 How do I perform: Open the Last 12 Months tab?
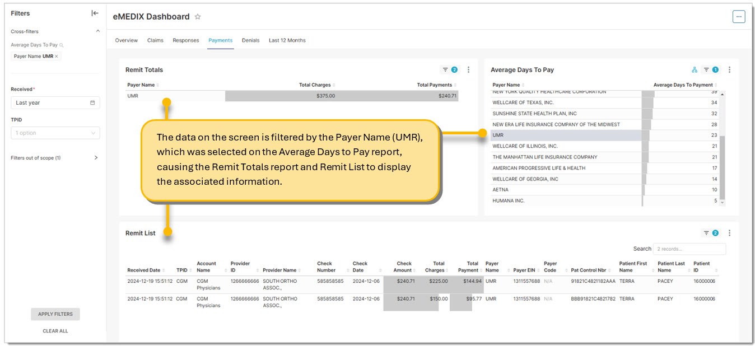[x=287, y=40]
